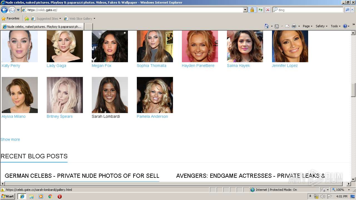Open the Tools menu
Image resolution: width=356 pixels, height=200 pixels.
335,26
